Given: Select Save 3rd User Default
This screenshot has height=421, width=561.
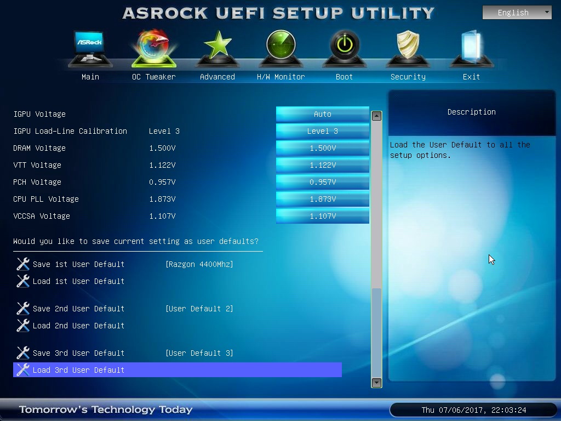Looking at the screenshot, I should [78, 353].
